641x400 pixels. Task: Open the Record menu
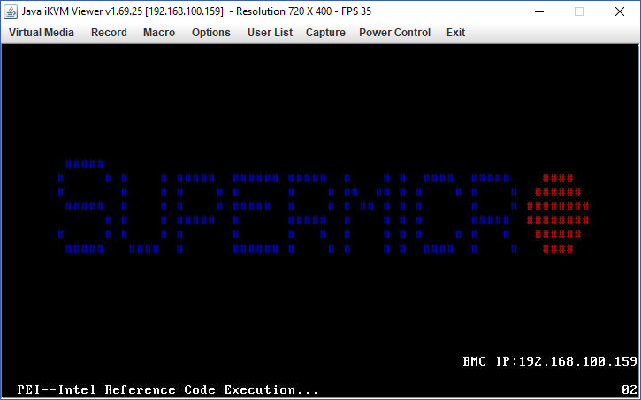(109, 33)
